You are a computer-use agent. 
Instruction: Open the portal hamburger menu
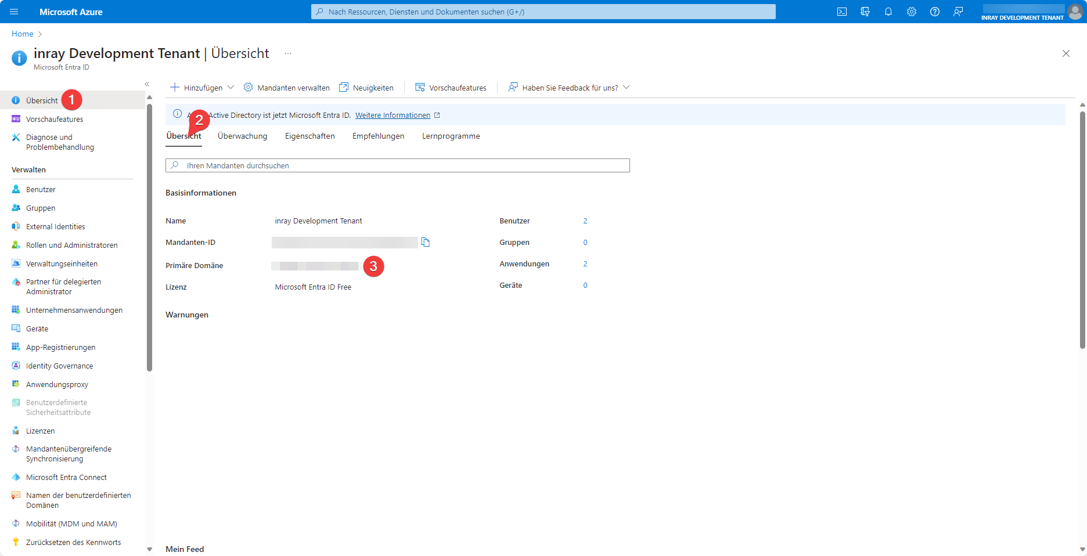pos(14,12)
